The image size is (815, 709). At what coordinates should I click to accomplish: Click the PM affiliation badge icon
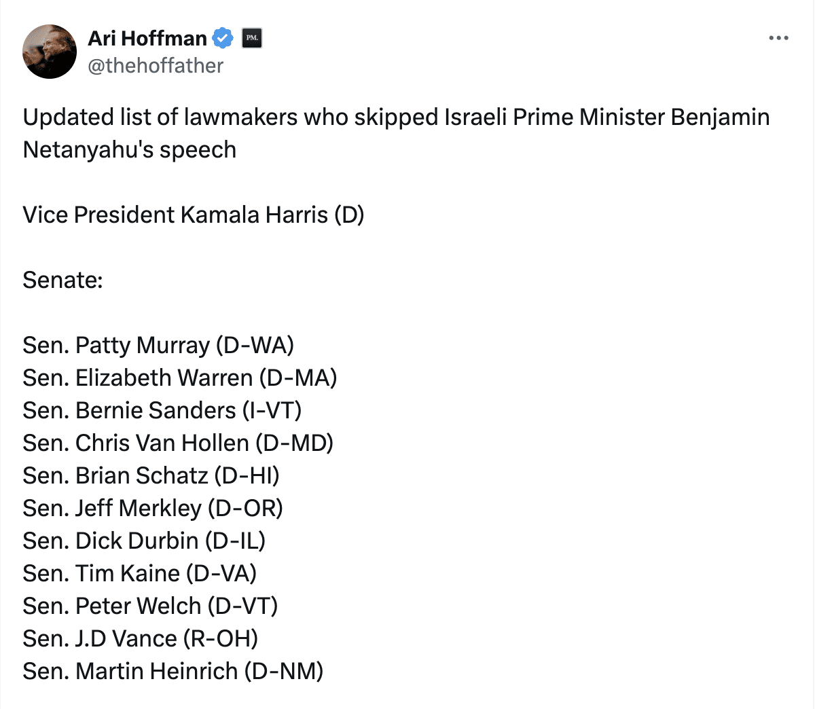tap(252, 38)
